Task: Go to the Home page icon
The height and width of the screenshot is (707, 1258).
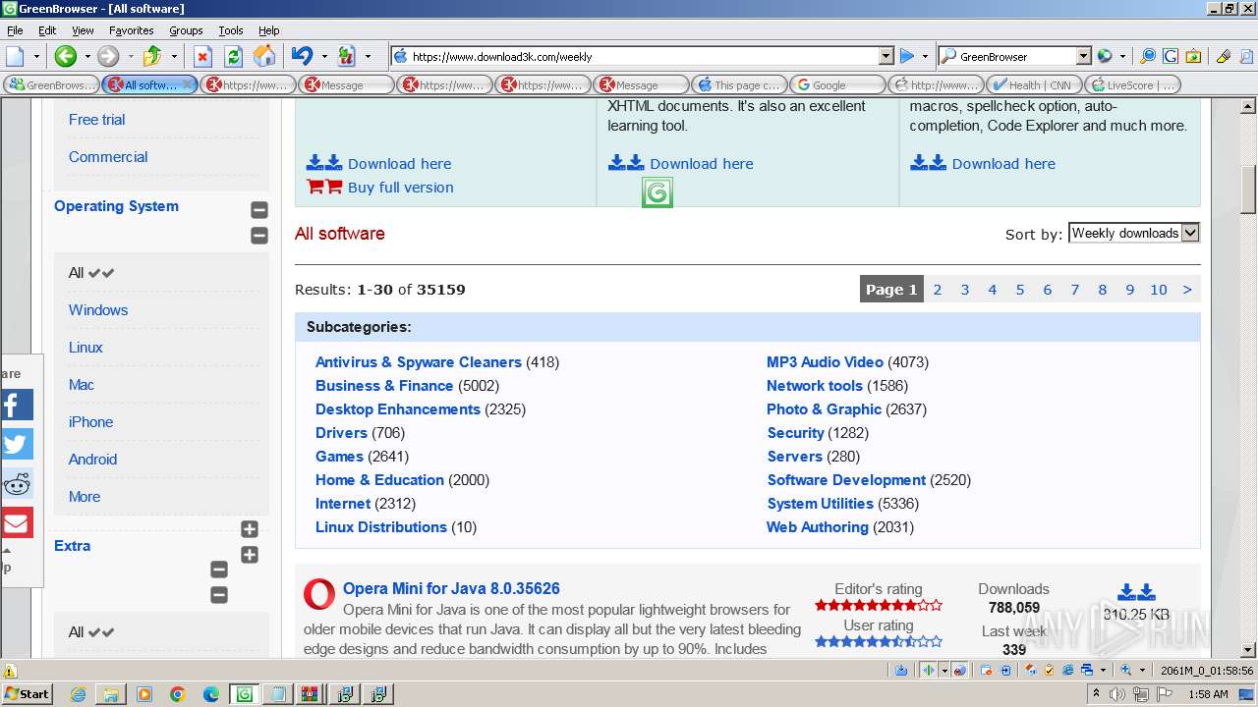Action: (x=264, y=56)
